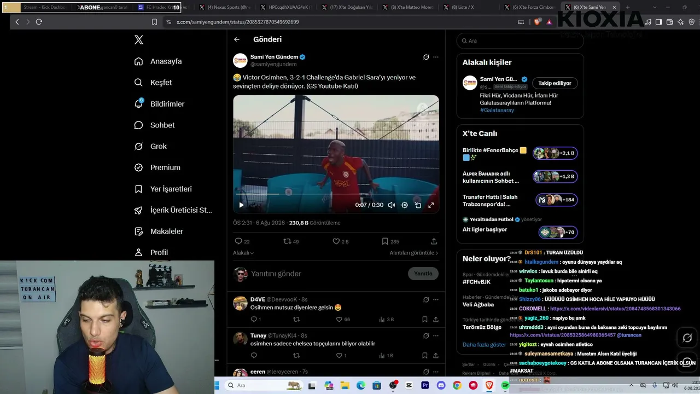This screenshot has width=700, height=394.
Task: Open Sohbet messages in sidebar
Action: (x=154, y=125)
